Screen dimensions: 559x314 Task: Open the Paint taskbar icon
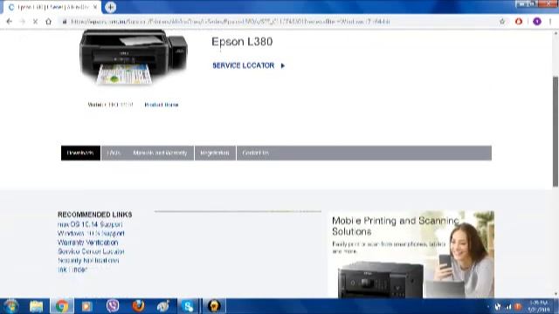pyautogui.click(x=163, y=306)
